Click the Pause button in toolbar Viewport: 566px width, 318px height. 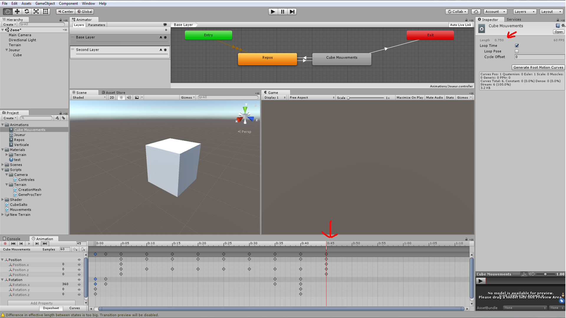pyautogui.click(x=283, y=11)
